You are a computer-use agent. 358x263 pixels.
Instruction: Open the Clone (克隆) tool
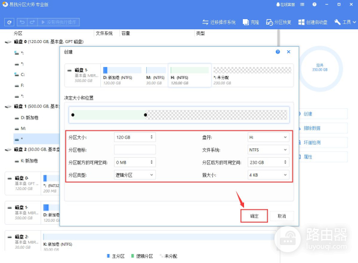pyautogui.click(x=251, y=22)
